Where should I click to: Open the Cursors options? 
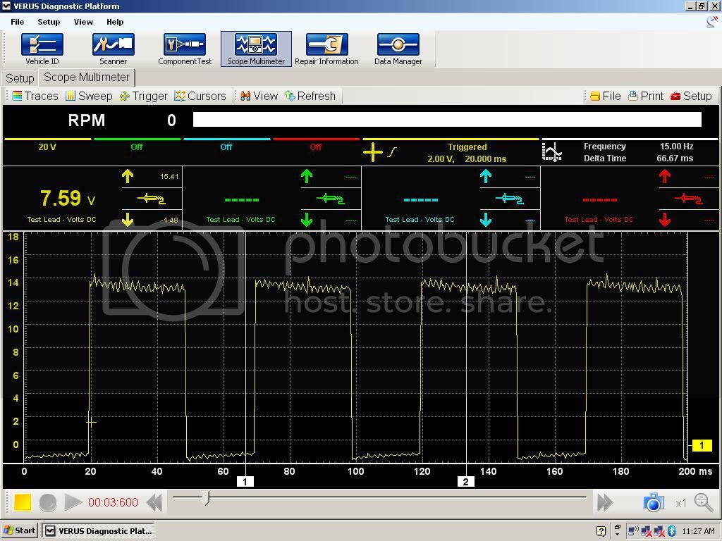pos(200,96)
